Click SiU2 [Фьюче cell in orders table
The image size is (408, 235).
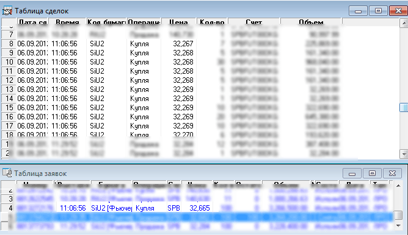point(112,208)
